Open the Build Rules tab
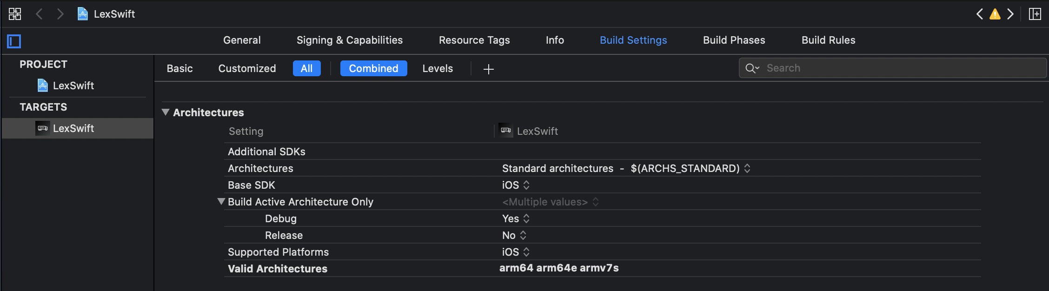 click(x=828, y=40)
